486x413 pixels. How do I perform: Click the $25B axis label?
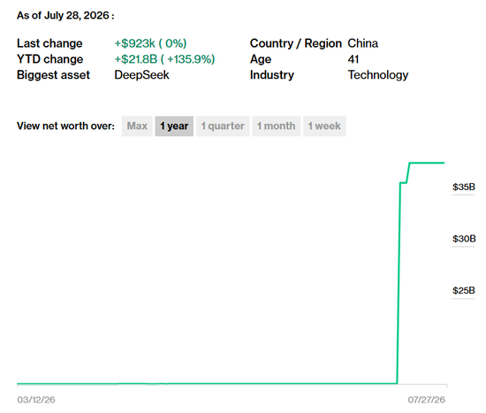tap(464, 290)
